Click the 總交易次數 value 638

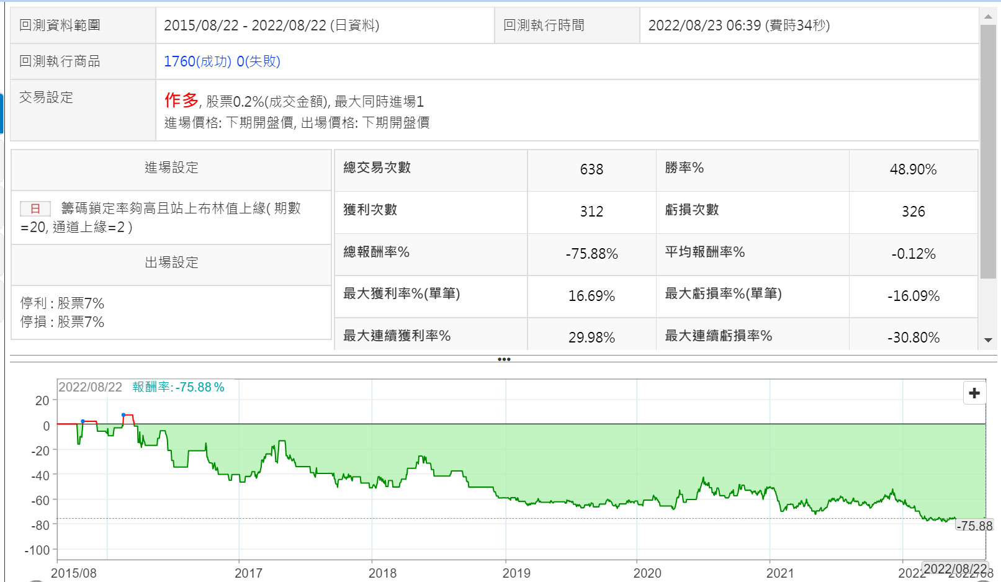[x=591, y=169]
